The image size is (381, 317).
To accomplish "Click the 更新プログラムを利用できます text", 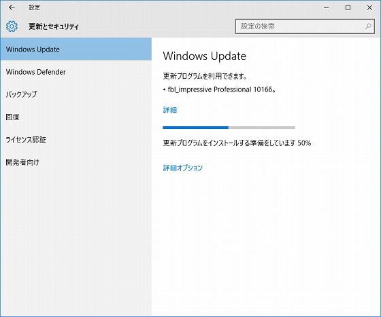I will click(x=205, y=76).
